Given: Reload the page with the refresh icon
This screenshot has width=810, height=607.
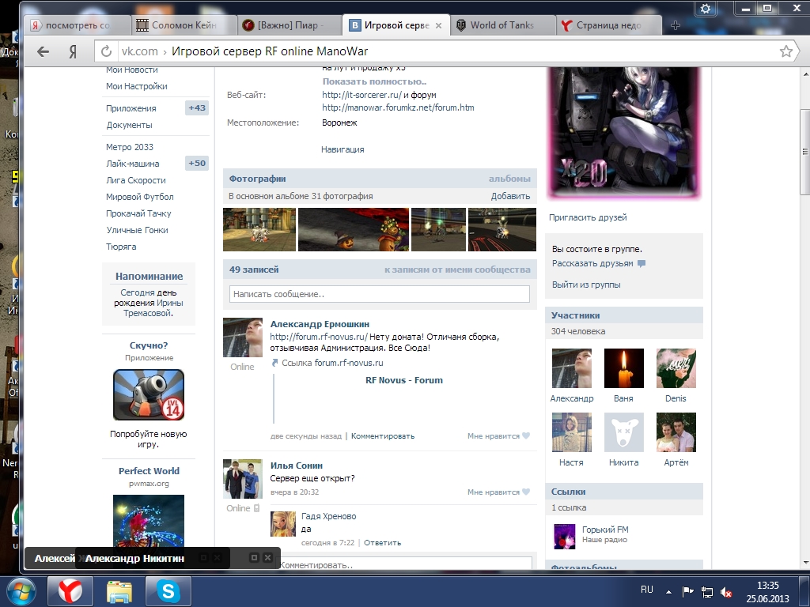Looking at the screenshot, I should tap(106, 51).
